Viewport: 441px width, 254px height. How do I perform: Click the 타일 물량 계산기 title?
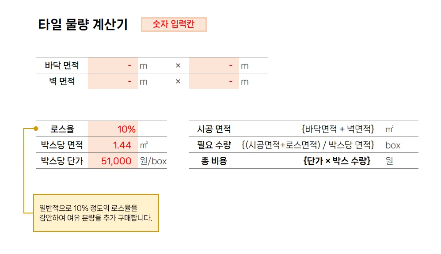[x=83, y=24]
